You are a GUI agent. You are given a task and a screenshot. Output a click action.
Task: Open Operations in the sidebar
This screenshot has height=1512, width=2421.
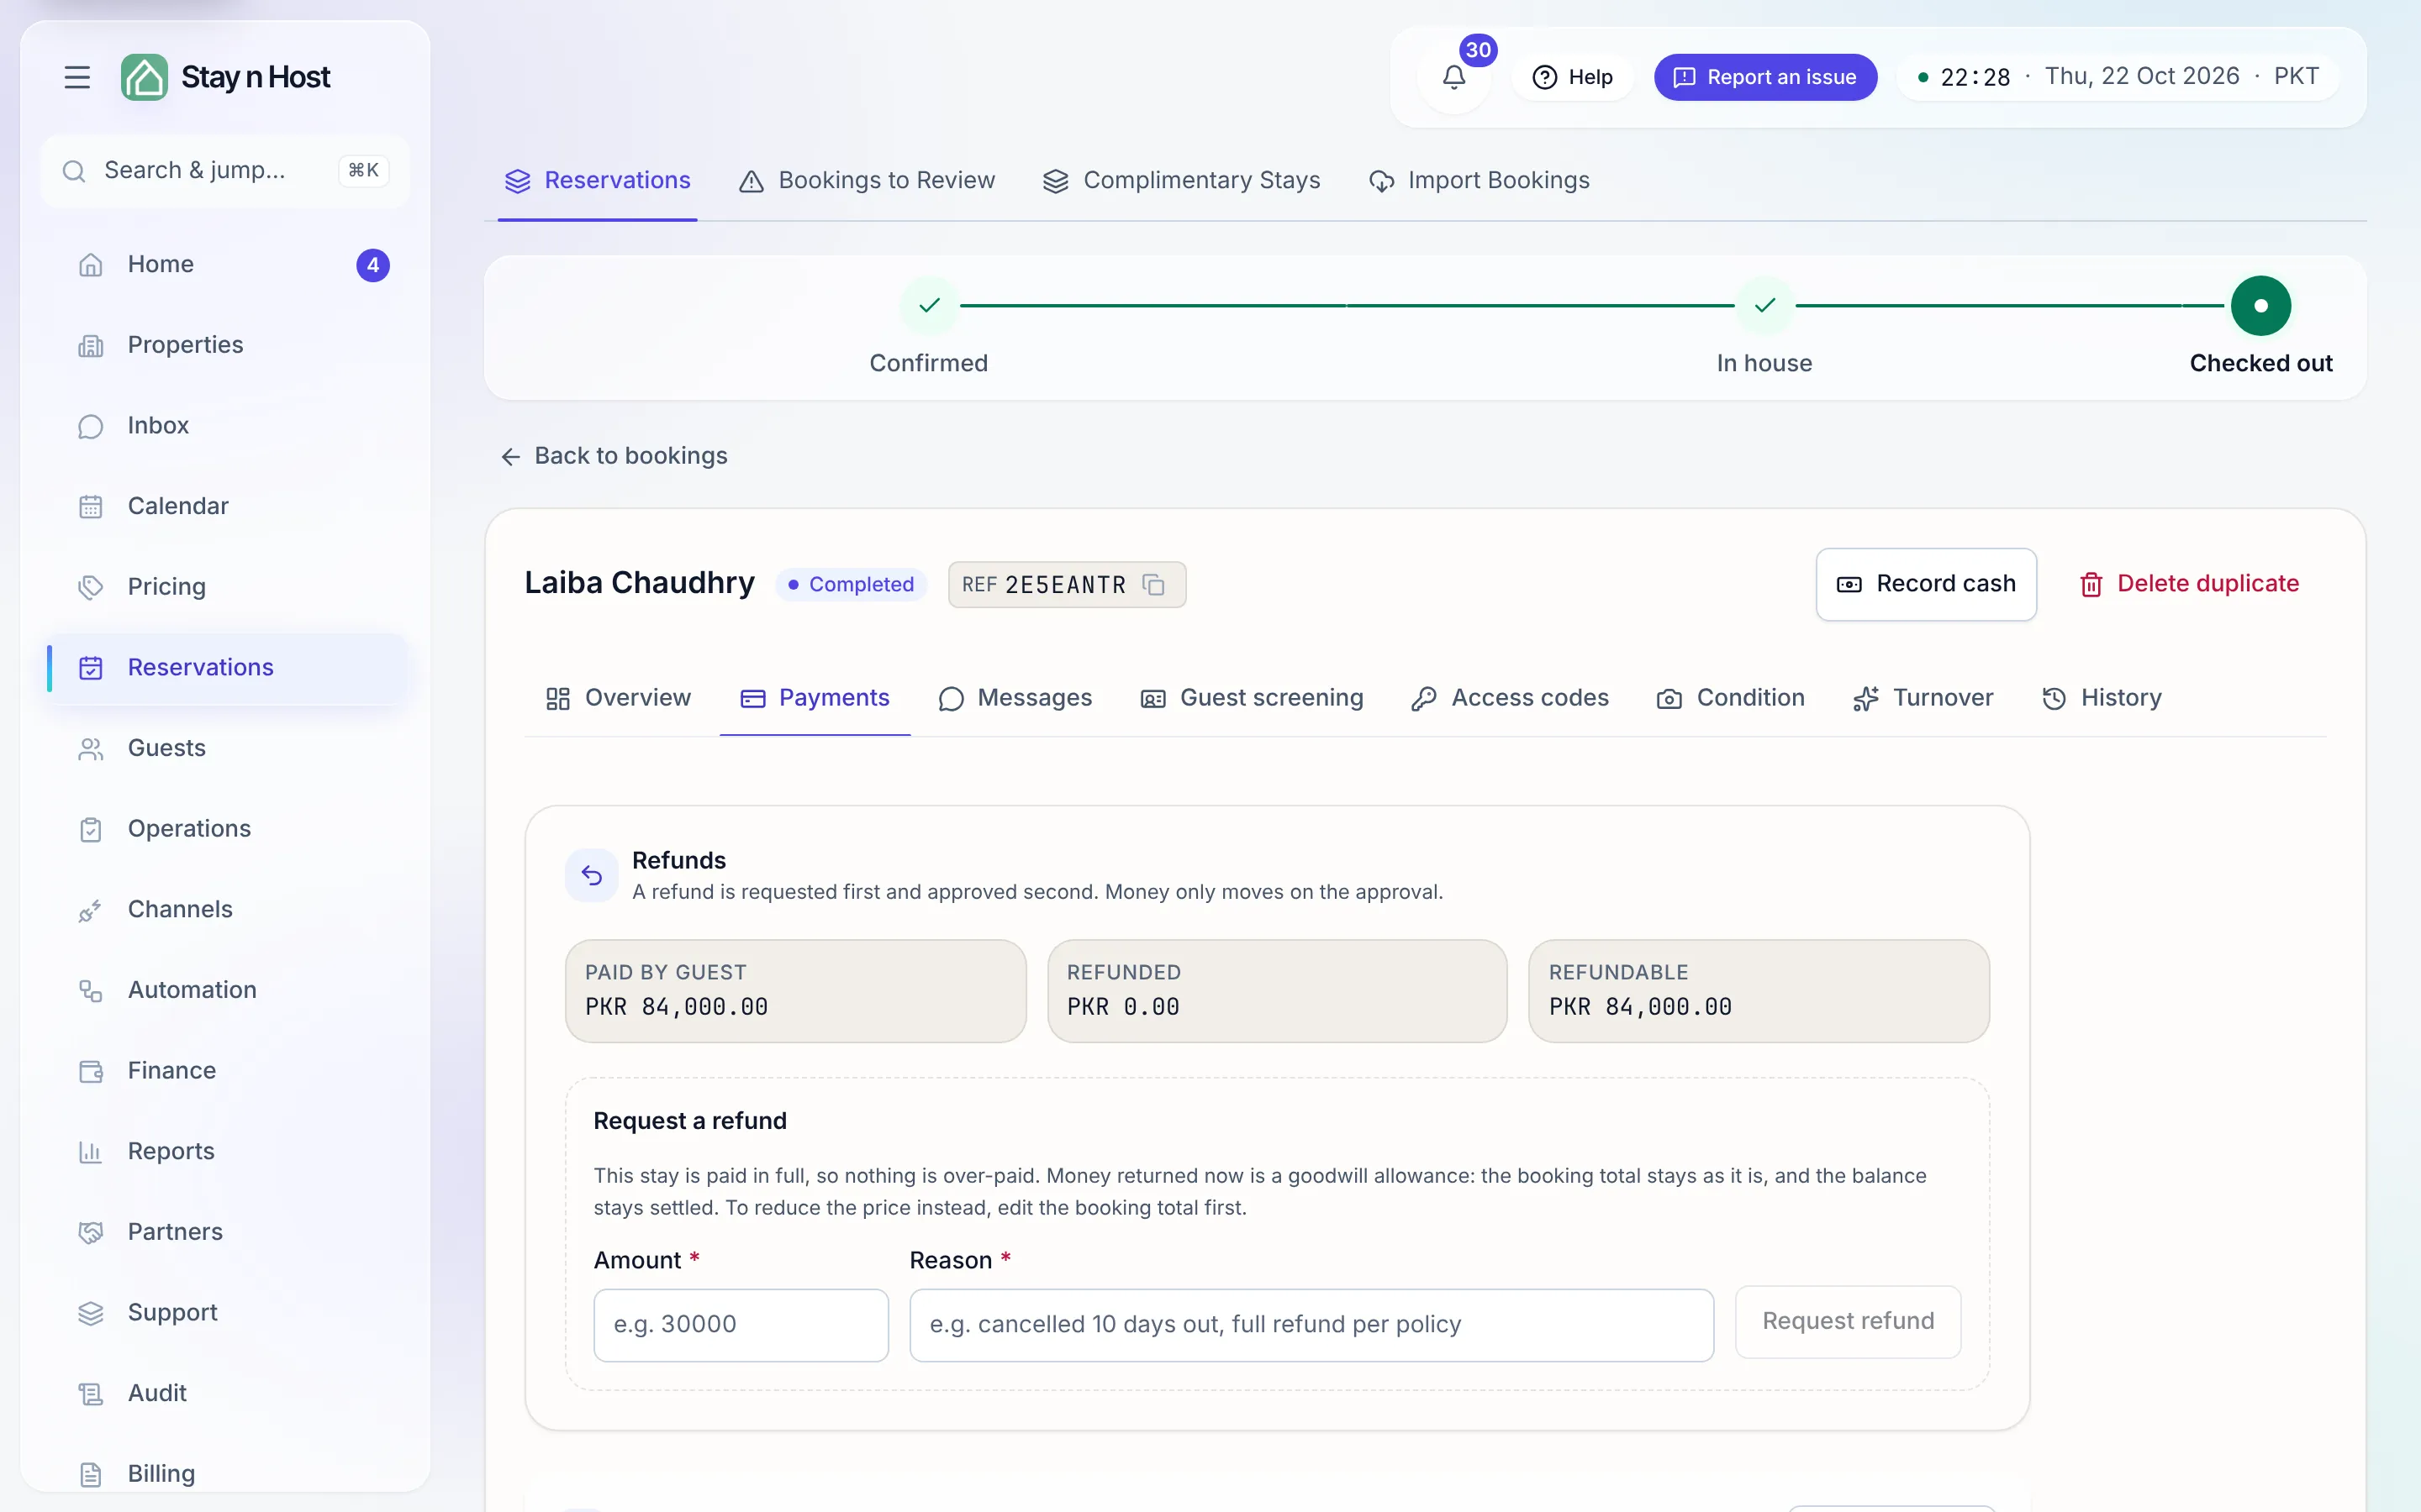[227, 829]
